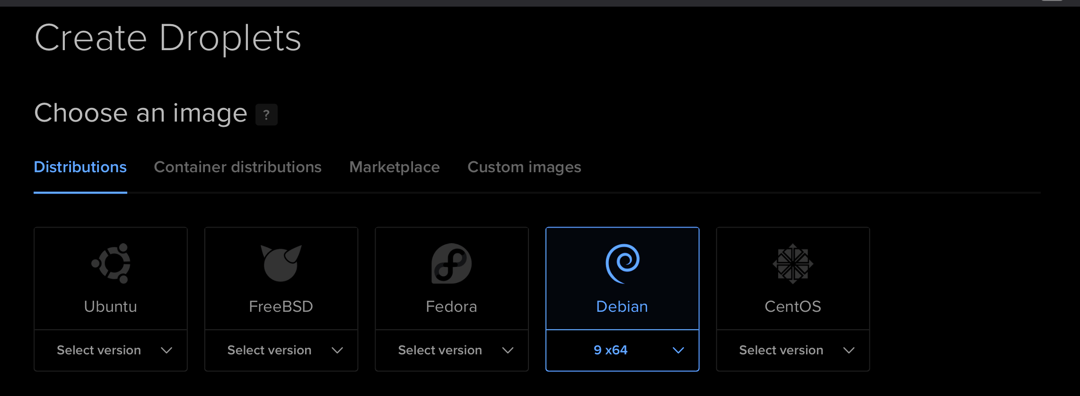The image size is (1080, 396).
Task: Open the Fedora Select version dropdown
Action: coord(451,351)
